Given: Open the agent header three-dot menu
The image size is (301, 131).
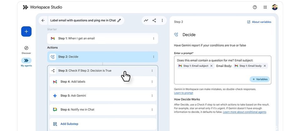Looking at the screenshot, I should pos(162,21).
